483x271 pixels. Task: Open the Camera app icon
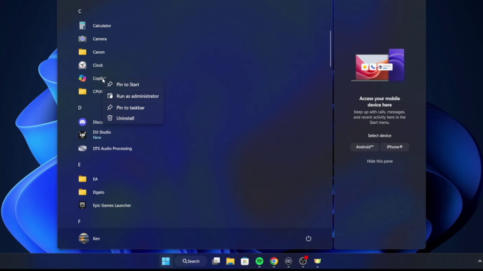(82, 39)
